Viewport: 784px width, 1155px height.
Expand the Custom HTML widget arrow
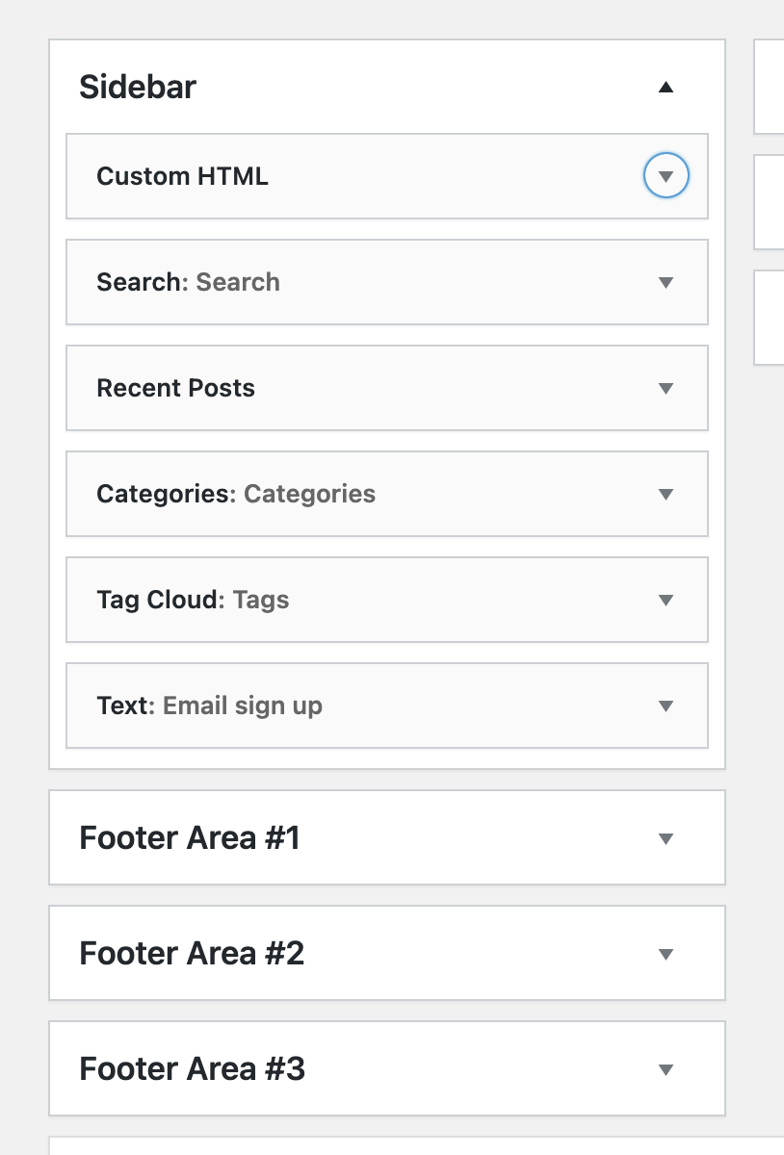[666, 176]
